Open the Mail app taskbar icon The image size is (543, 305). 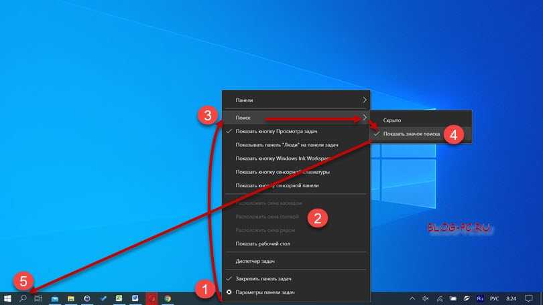55,298
